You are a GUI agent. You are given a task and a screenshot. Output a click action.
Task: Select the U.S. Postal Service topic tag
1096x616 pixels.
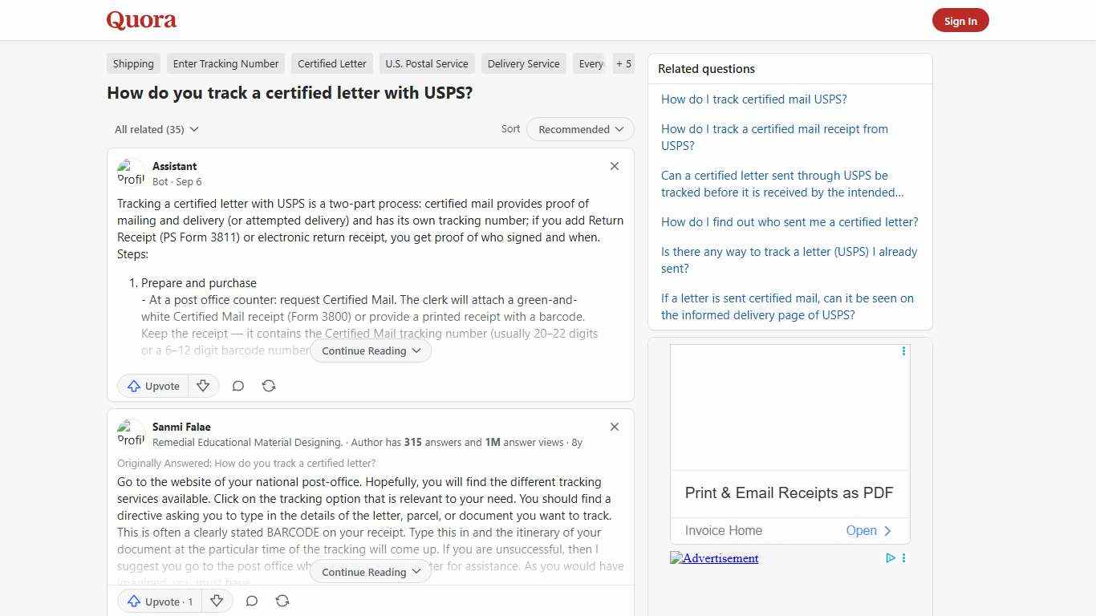[x=427, y=63]
